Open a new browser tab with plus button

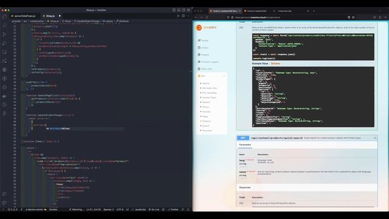(x=314, y=11)
